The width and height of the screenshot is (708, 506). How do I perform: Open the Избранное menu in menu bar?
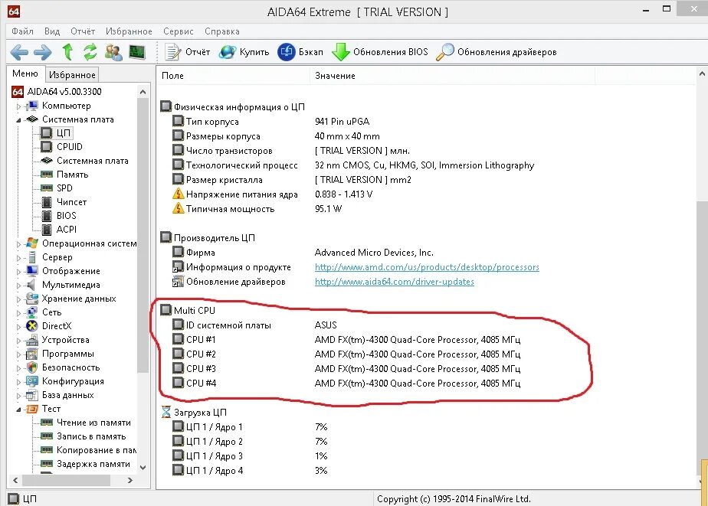tap(129, 31)
